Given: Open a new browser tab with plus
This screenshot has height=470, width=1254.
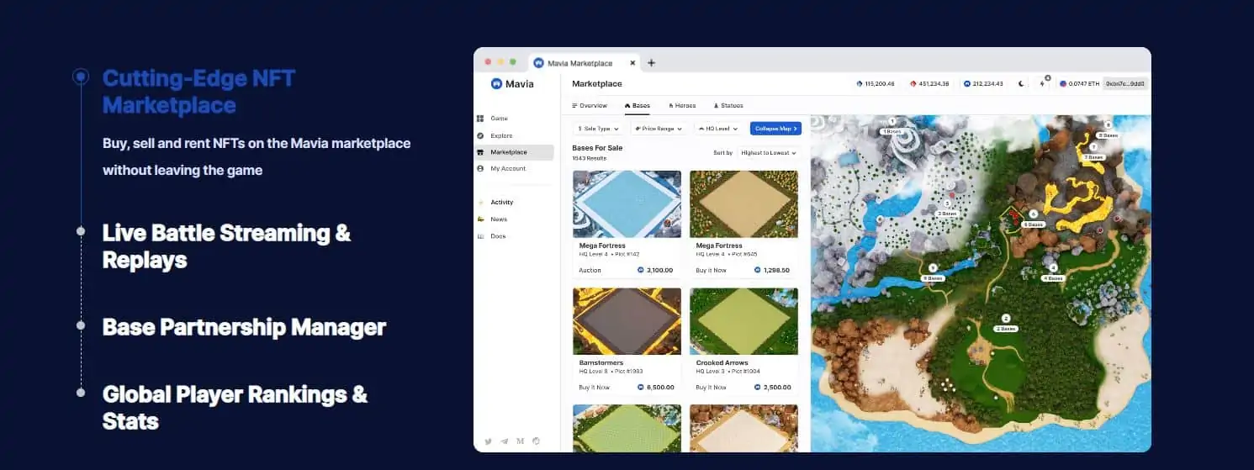Looking at the screenshot, I should 651,63.
